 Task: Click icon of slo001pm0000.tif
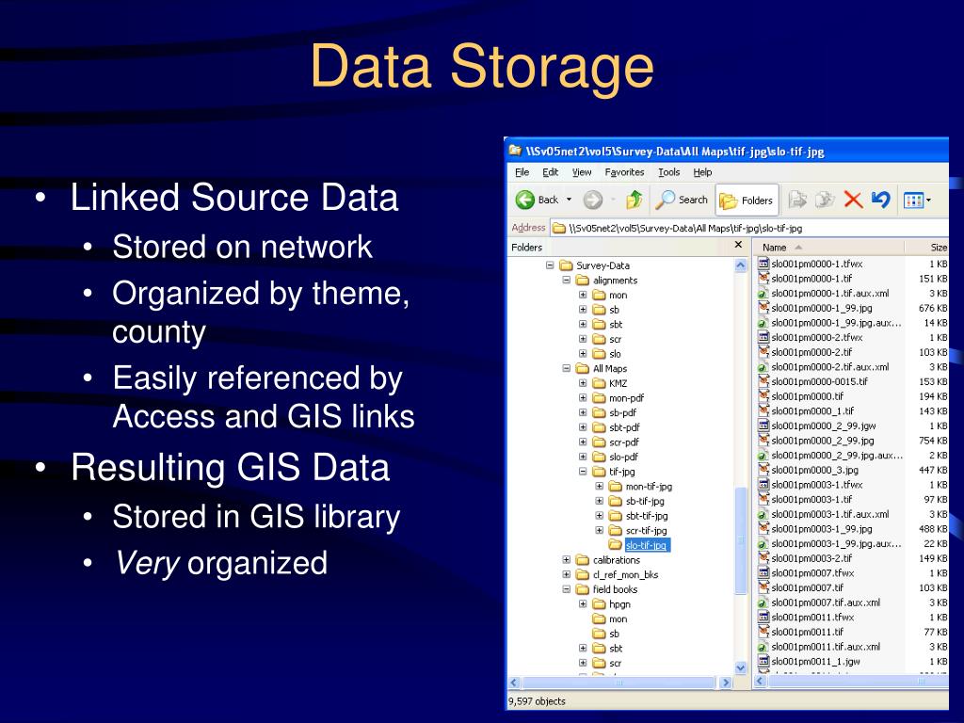(763, 396)
